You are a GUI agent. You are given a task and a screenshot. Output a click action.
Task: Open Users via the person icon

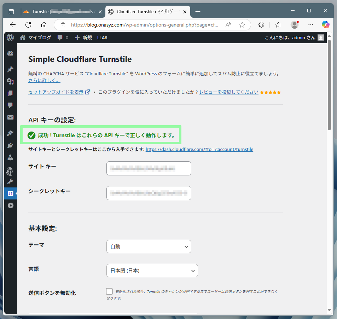click(x=10, y=157)
